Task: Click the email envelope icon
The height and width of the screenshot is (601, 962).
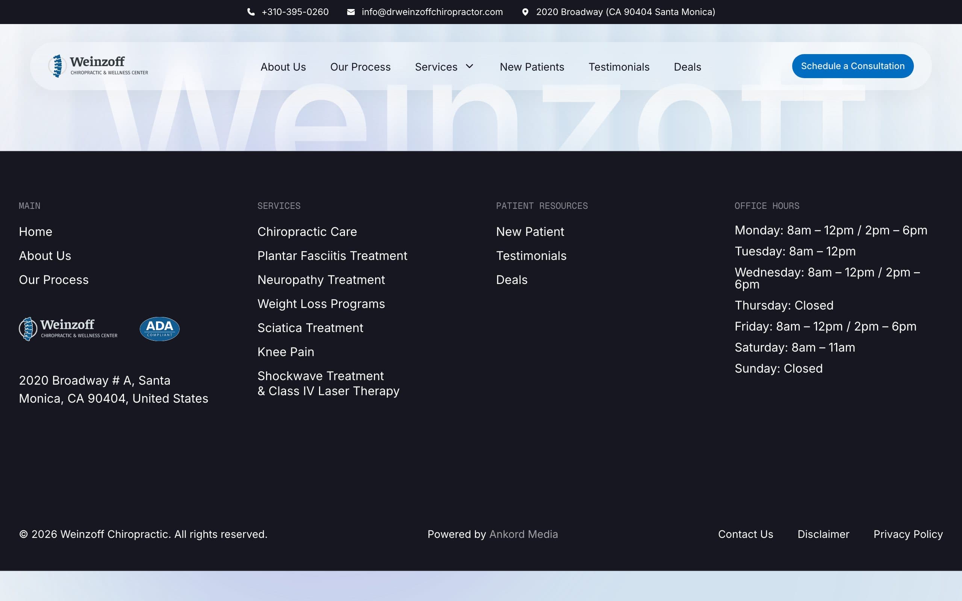Action: click(x=351, y=12)
